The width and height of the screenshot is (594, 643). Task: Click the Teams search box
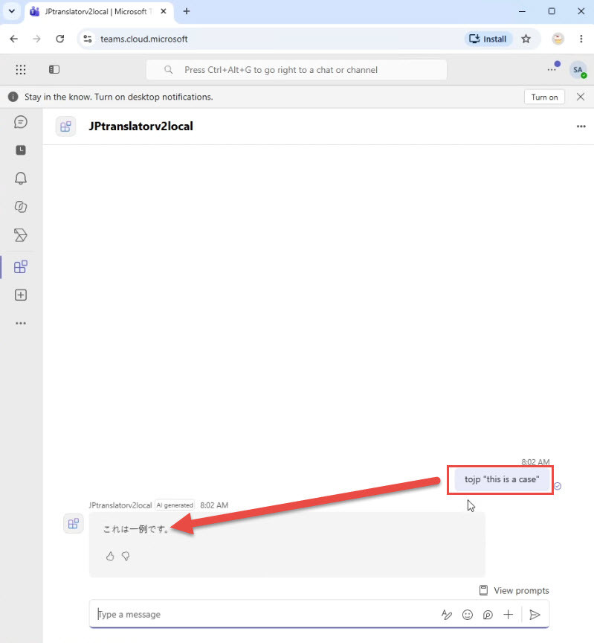(x=296, y=70)
